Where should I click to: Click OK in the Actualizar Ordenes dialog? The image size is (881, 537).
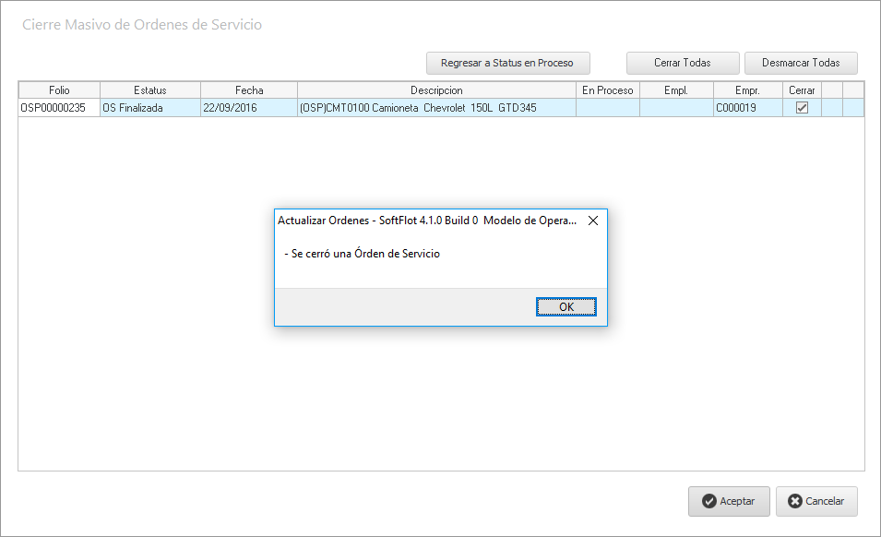[566, 307]
